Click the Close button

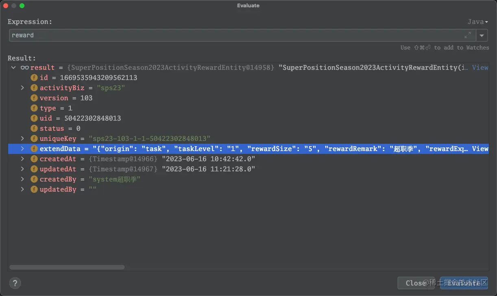pos(416,283)
